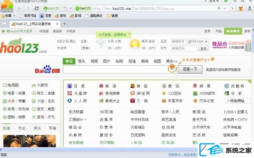
Task: Open the 搜狐 site icon
Action: pos(133,86)
